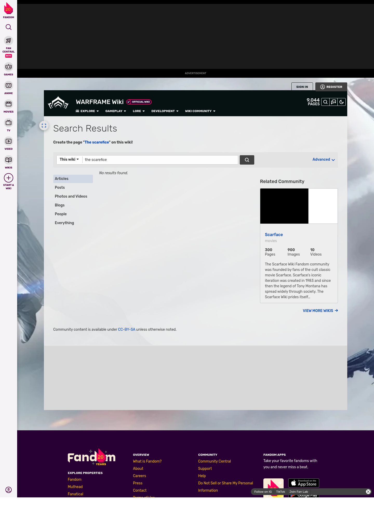Open the Careers footer link
This screenshot has height=520, width=374.
[x=139, y=476]
